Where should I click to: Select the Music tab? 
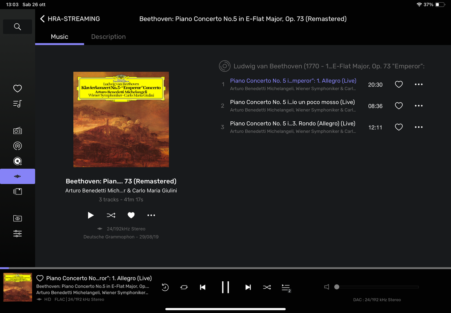[x=60, y=37]
